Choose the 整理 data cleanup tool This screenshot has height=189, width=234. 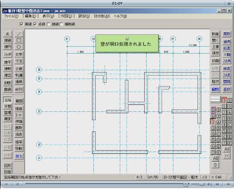7,113
